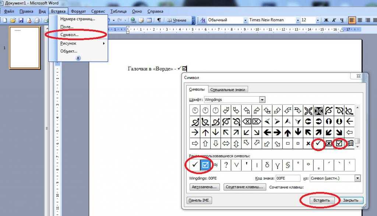Click the document text 'Галочки в «Ворде»'
The width and height of the screenshot is (377, 216).
150,69
